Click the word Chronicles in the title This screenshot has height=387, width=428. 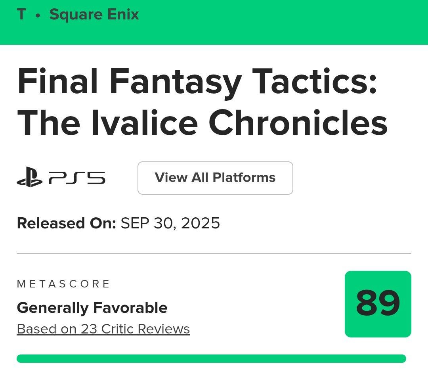coord(298,123)
